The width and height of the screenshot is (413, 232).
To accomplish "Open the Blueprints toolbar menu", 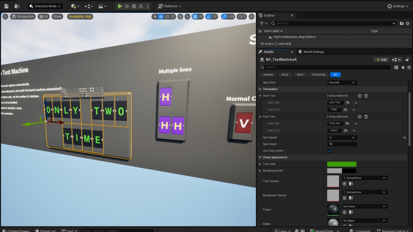I will [x=89, y=6].
